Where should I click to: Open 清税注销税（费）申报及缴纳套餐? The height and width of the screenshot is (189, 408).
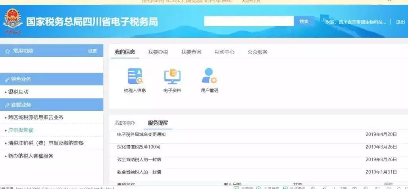tap(46, 143)
